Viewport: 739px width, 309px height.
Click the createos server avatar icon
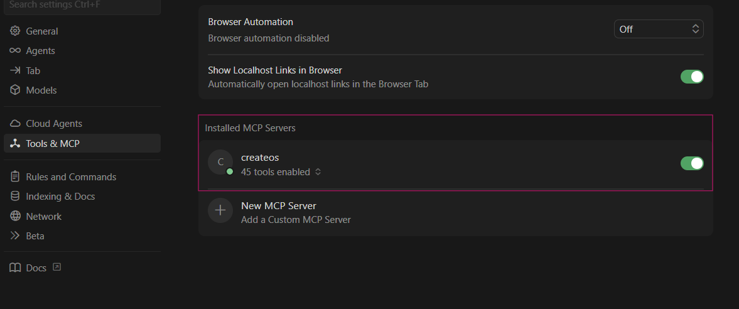pyautogui.click(x=220, y=162)
